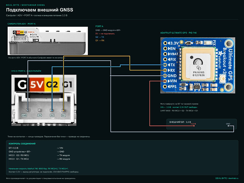The height and width of the screenshot is (183, 244).
Task: Click the subtitle mentioning "логика и внешнее питание 3,3 В"
Action: [x=37, y=15]
